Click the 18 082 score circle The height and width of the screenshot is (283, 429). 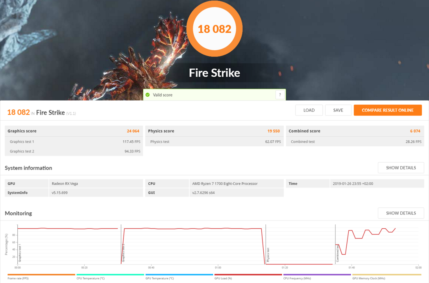[x=214, y=29]
